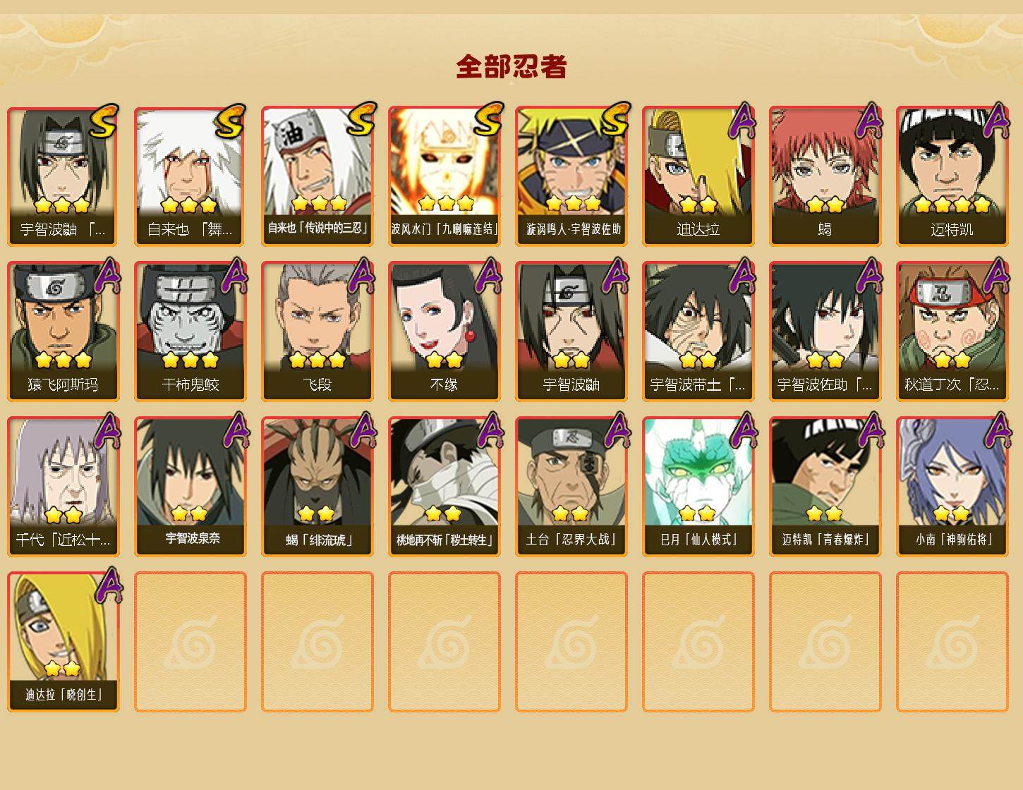Open the 漩涡鸣人·宇智波佐助 card
This screenshot has width=1023, height=790.
click(571, 176)
